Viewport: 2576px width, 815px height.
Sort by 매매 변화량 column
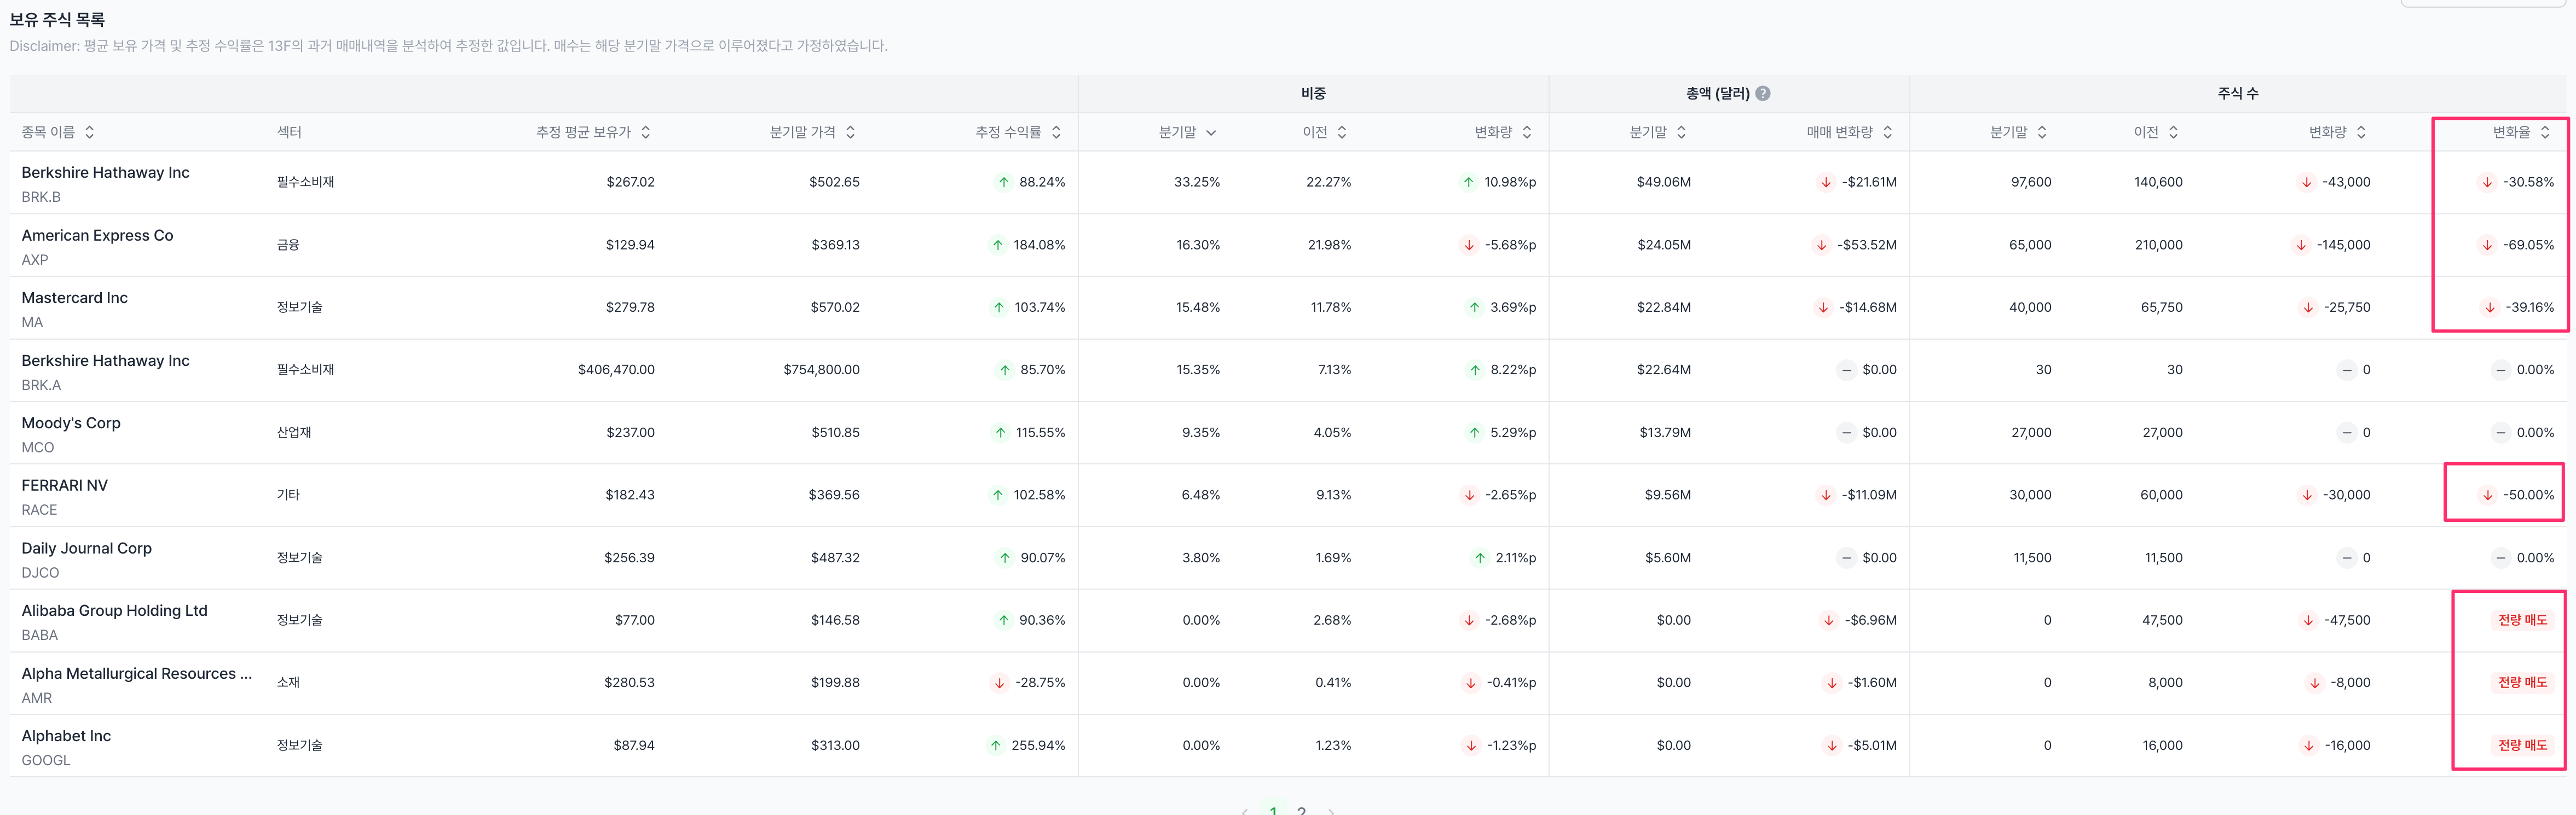pos(1887,132)
